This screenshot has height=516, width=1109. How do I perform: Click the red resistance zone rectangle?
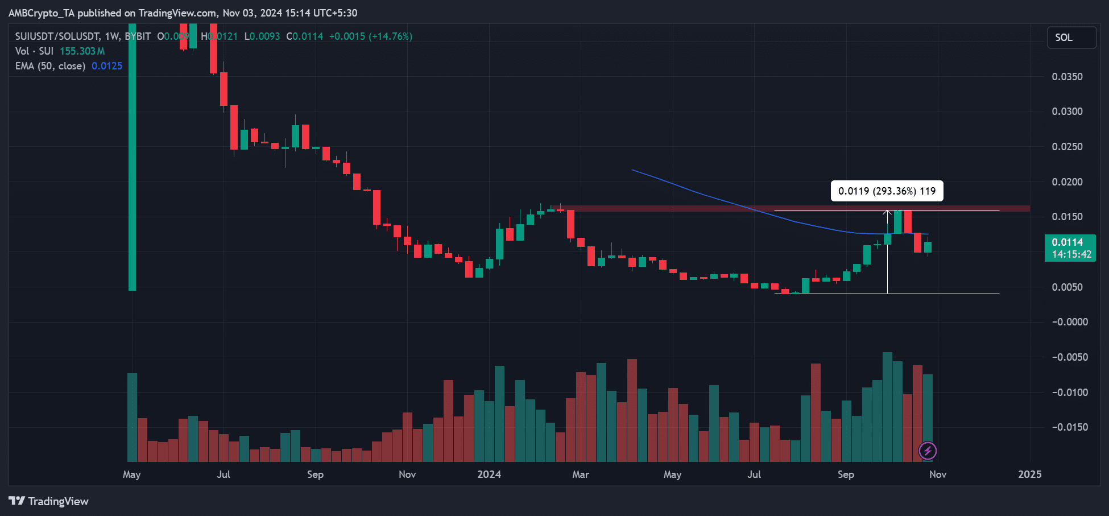coord(791,209)
